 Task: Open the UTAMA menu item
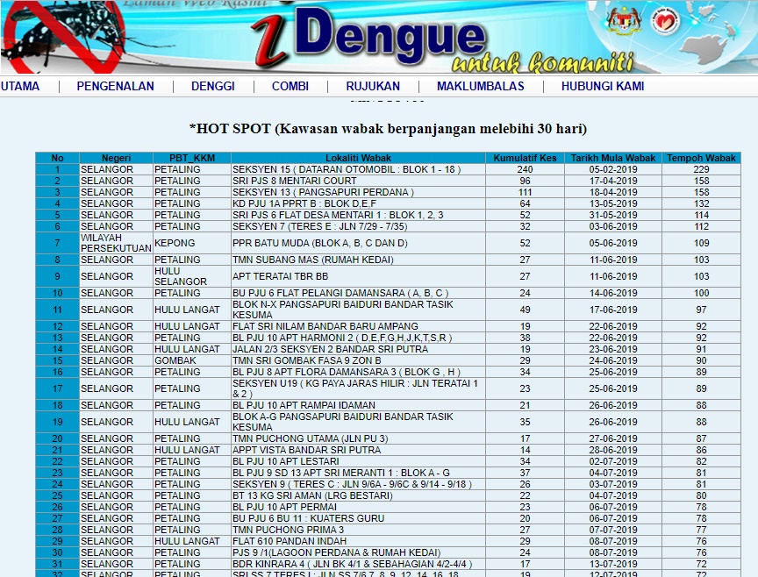[x=20, y=86]
